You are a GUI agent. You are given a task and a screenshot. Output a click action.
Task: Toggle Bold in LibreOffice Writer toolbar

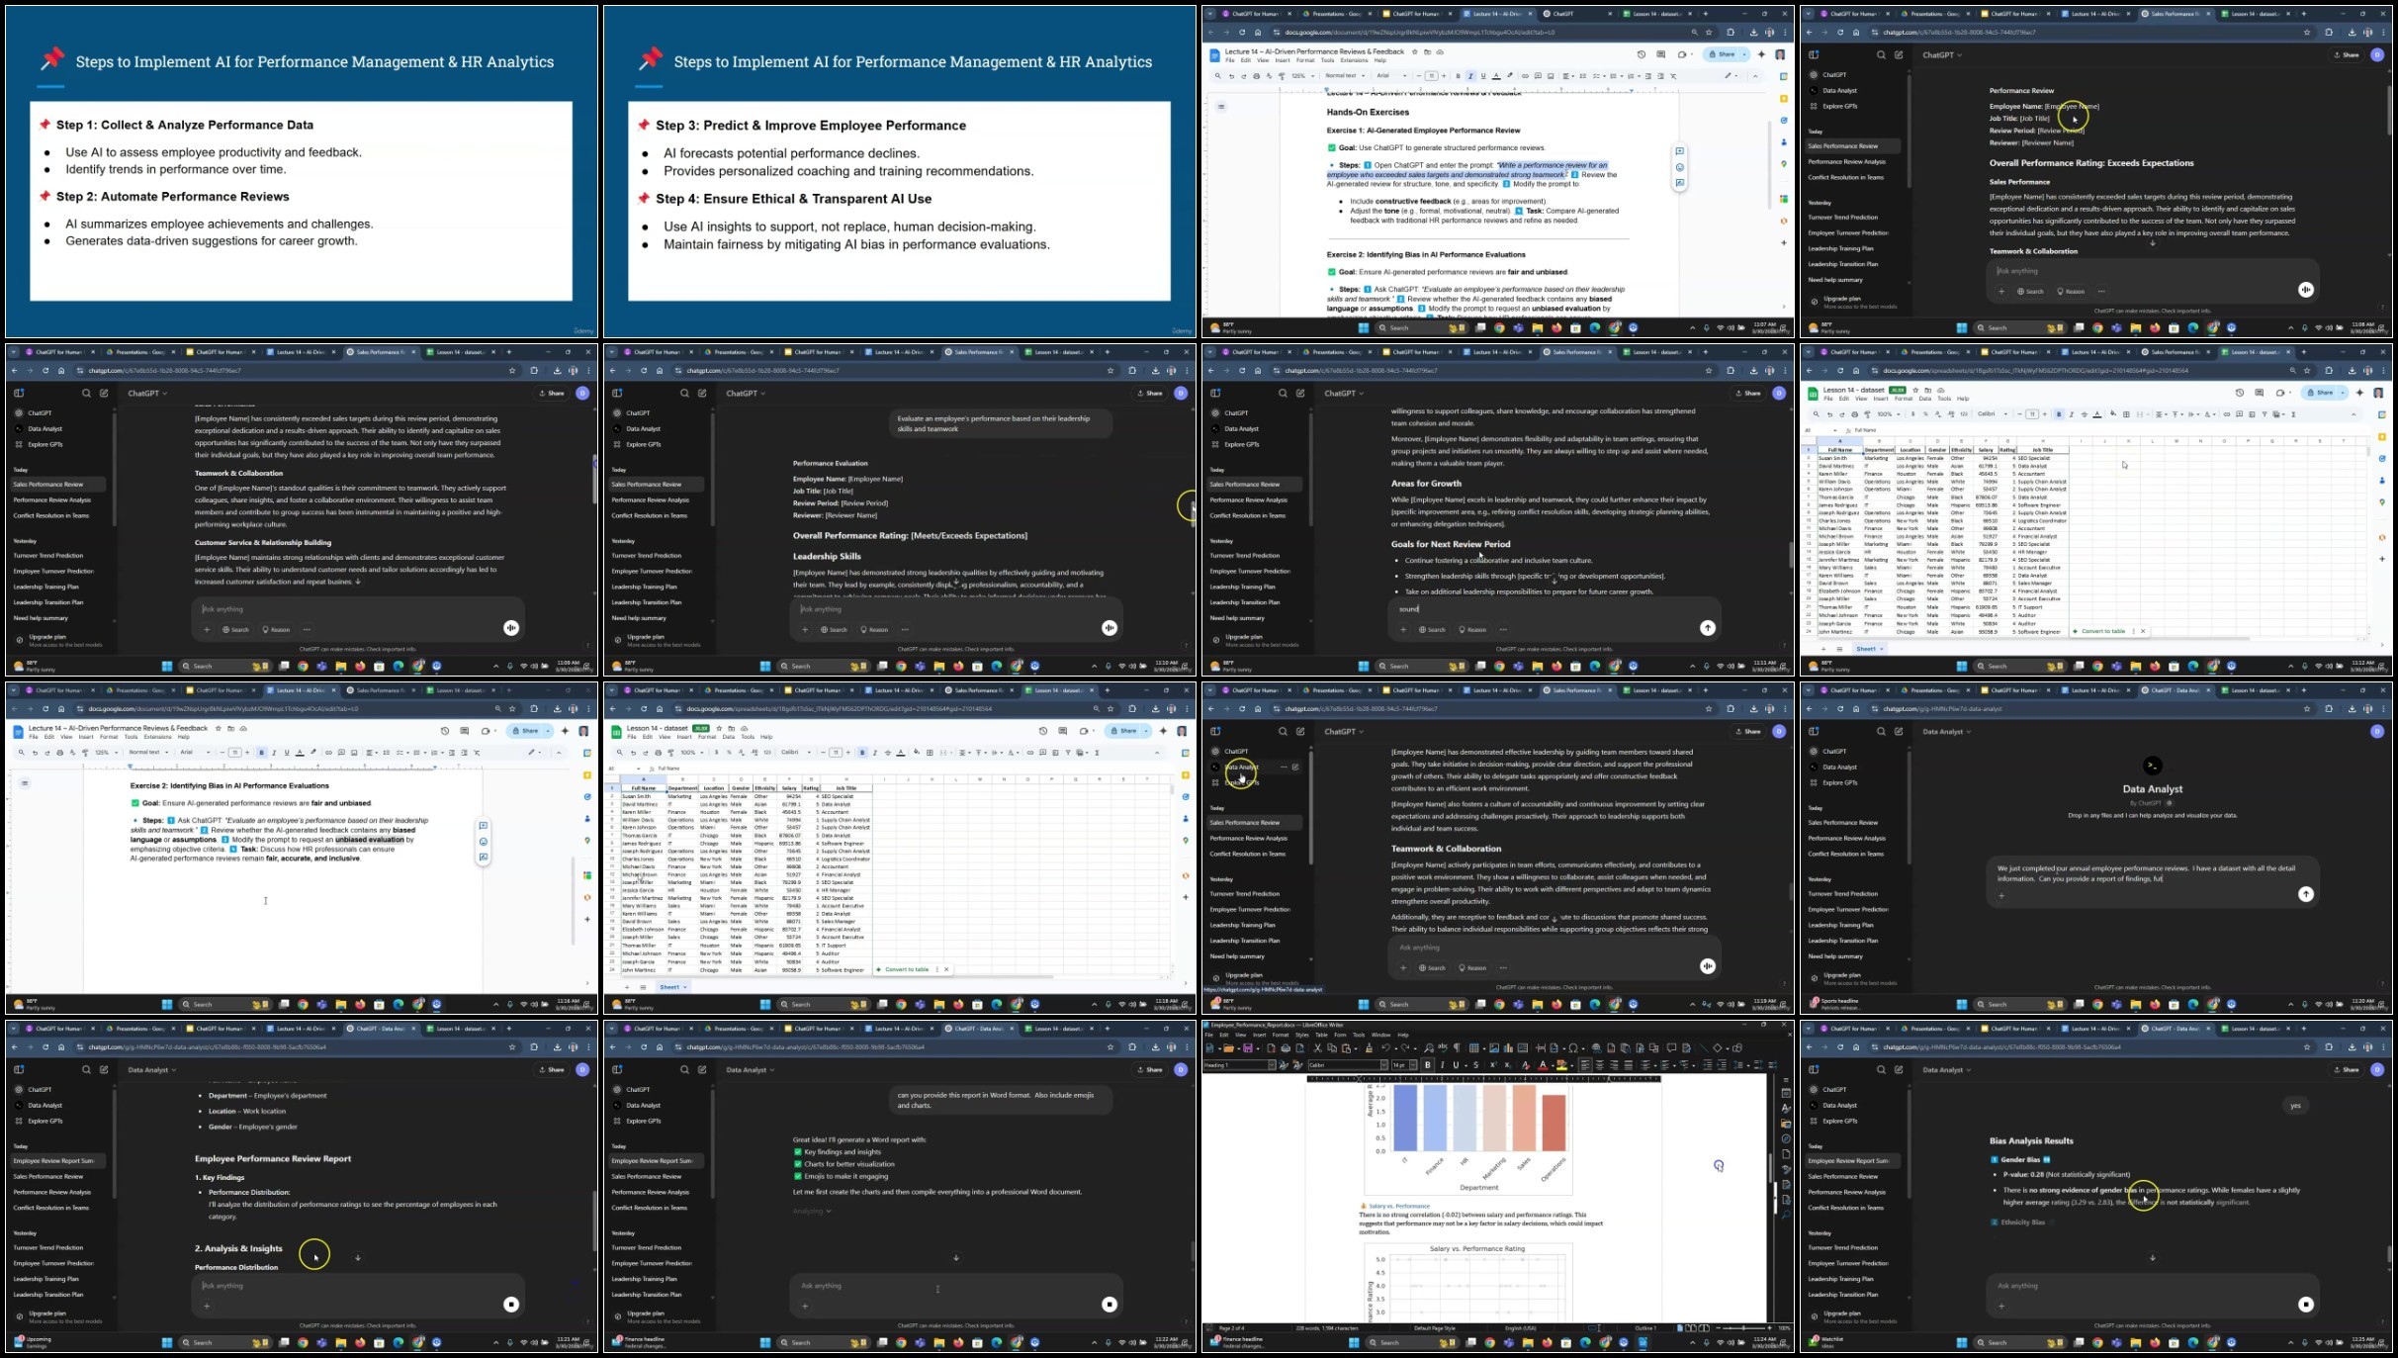click(x=1428, y=1065)
